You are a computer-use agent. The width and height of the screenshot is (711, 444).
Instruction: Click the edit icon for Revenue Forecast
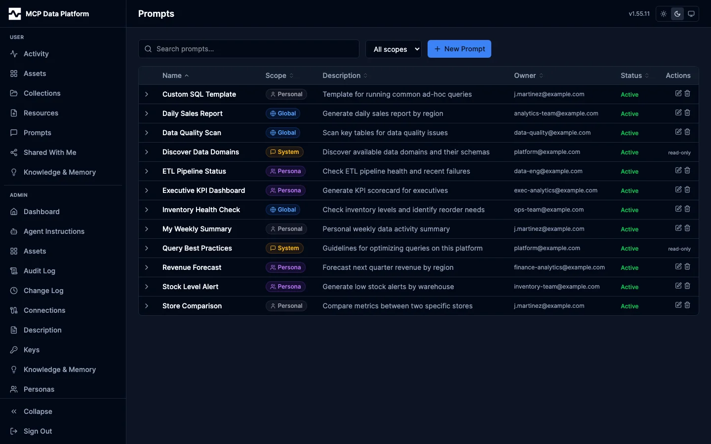[678, 266]
